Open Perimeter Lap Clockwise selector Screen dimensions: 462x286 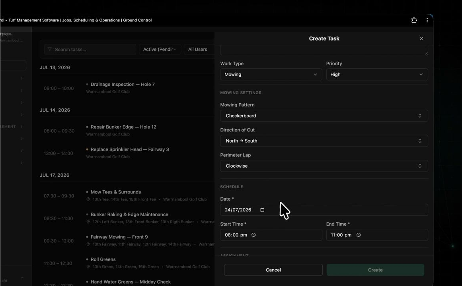click(324, 166)
